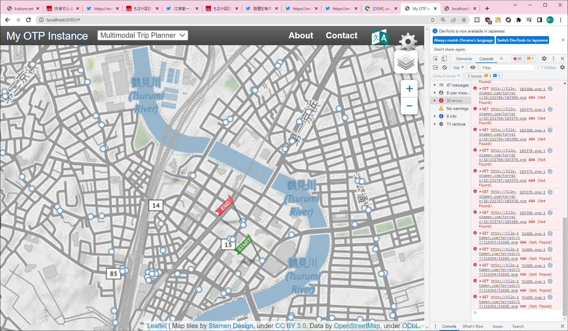Expand the 30 errors group
568x331 pixels.
click(435, 101)
